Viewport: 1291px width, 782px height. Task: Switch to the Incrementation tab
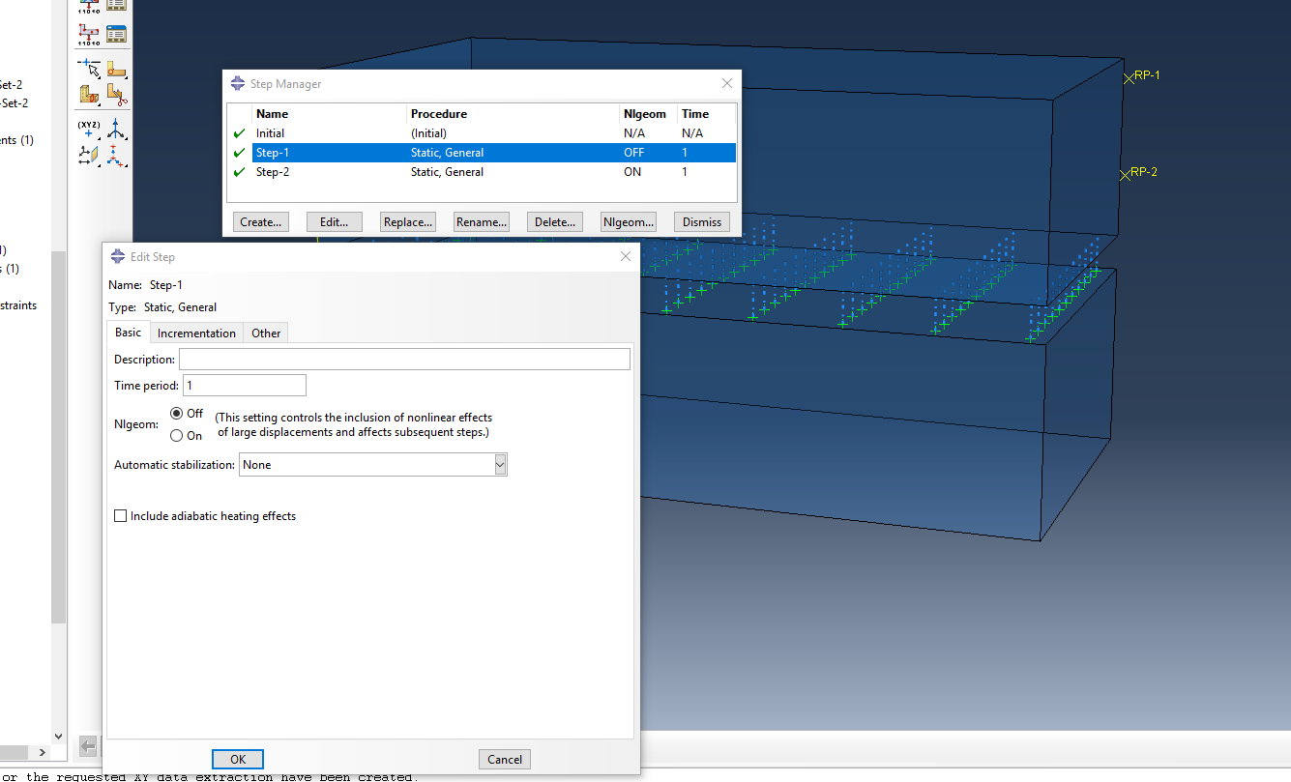tap(196, 333)
